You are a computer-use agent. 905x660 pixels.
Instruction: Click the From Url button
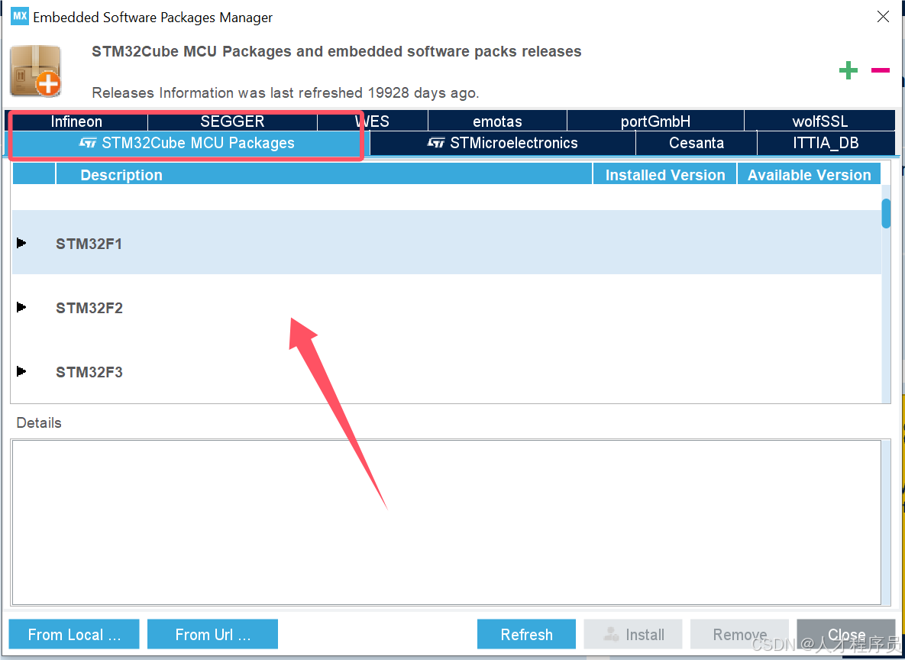[212, 634]
